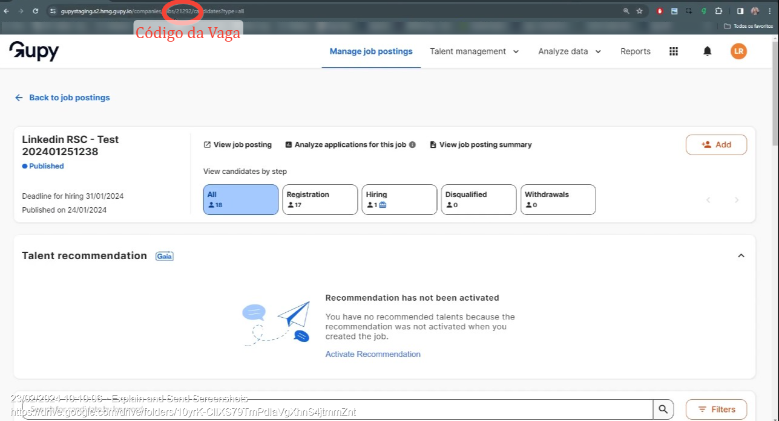Click the browser forward arrow
This screenshot has width=779, height=421.
21,11
